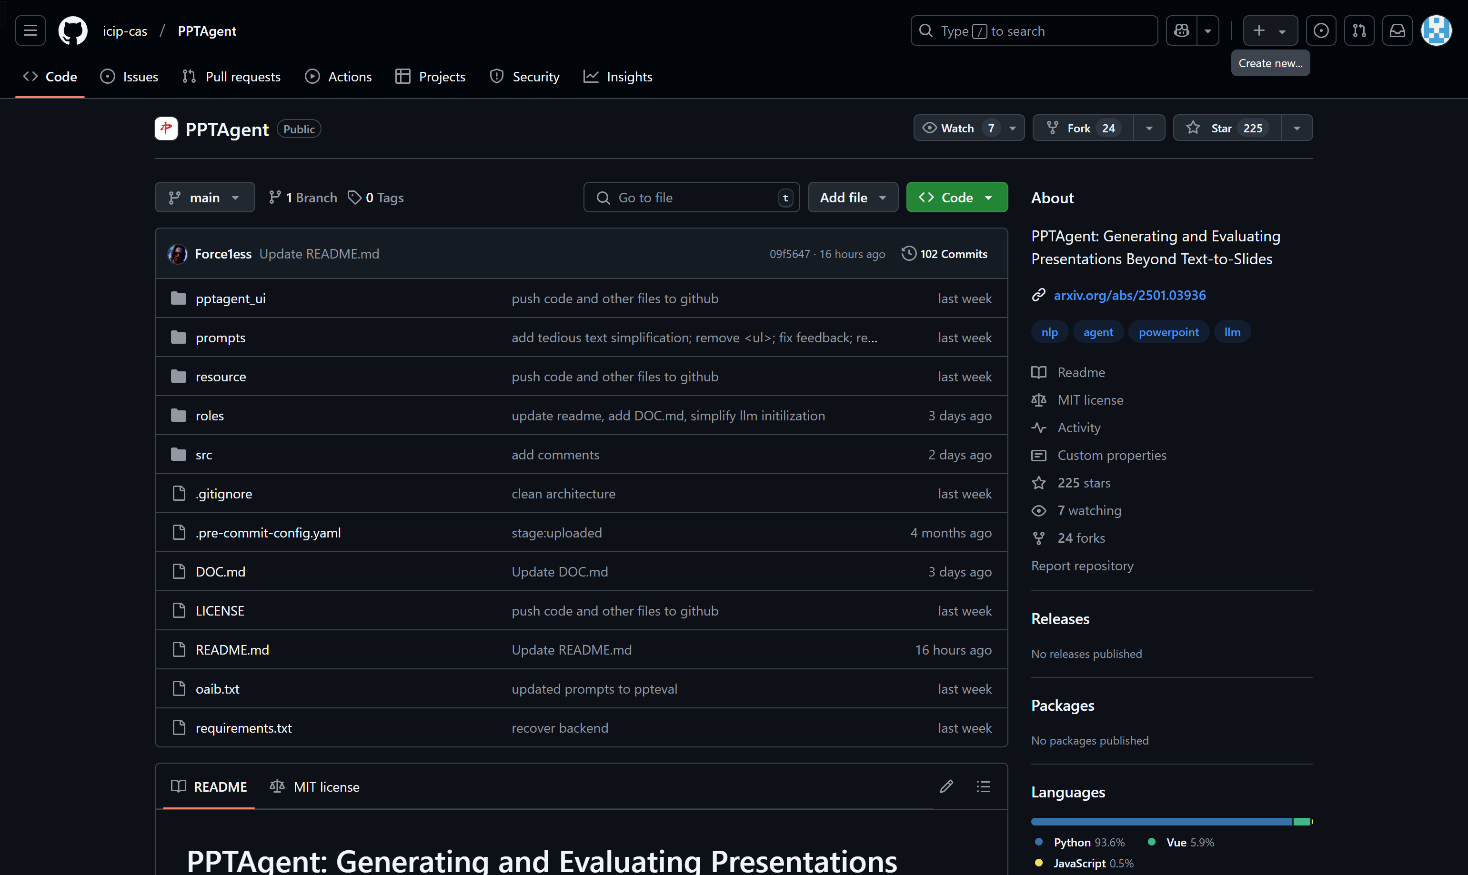The width and height of the screenshot is (1468, 875).
Task: Open the main branch selector dropdown
Action: [205, 198]
